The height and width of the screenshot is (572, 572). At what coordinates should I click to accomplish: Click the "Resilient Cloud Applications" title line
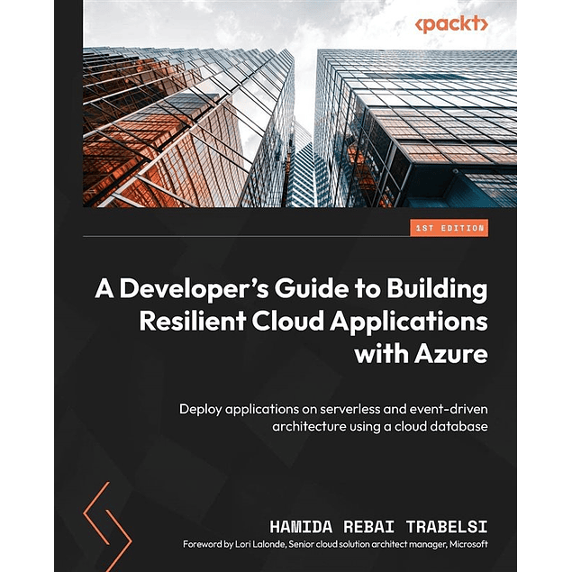(313, 322)
